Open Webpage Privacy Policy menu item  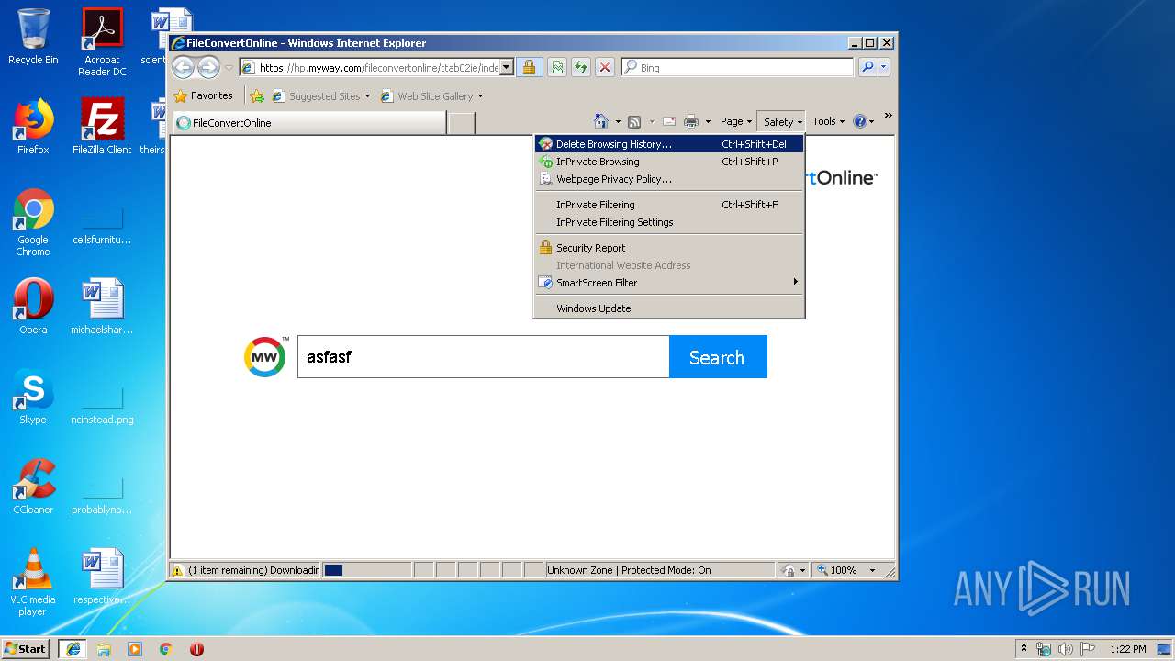coord(669,179)
